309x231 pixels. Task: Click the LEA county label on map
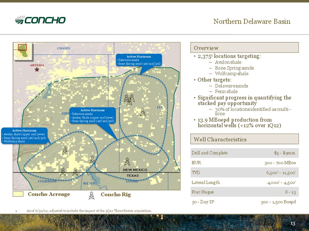[x=160, y=107]
